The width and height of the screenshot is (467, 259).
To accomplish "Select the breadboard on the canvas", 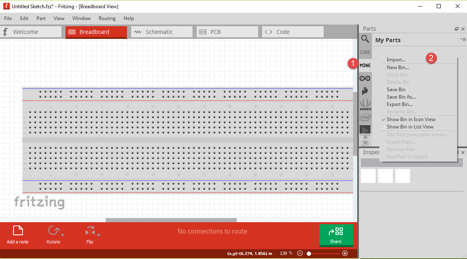I will (188, 140).
